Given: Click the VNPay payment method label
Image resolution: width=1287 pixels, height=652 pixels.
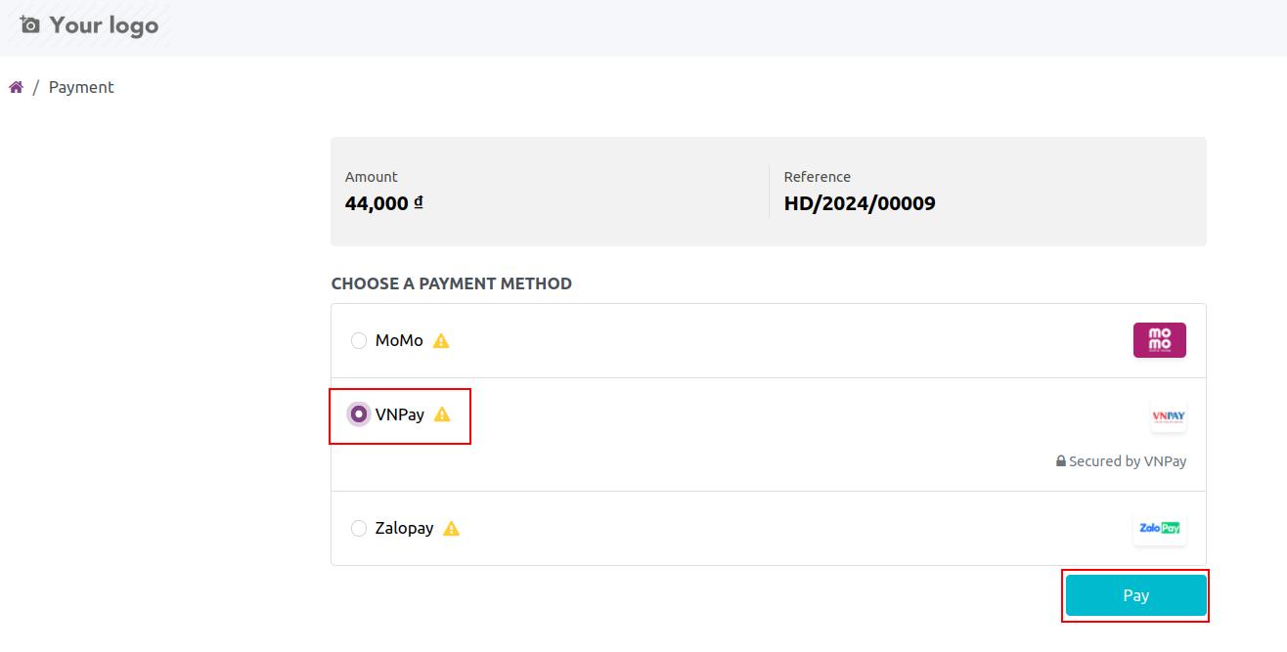Looking at the screenshot, I should (x=400, y=414).
